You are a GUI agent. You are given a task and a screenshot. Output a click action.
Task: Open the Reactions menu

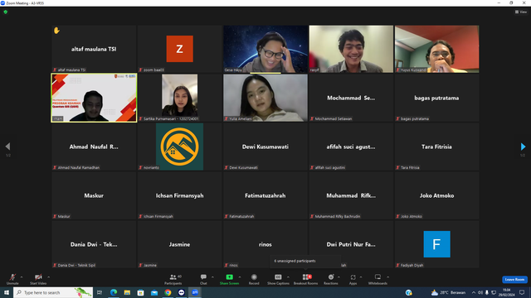tap(331, 279)
